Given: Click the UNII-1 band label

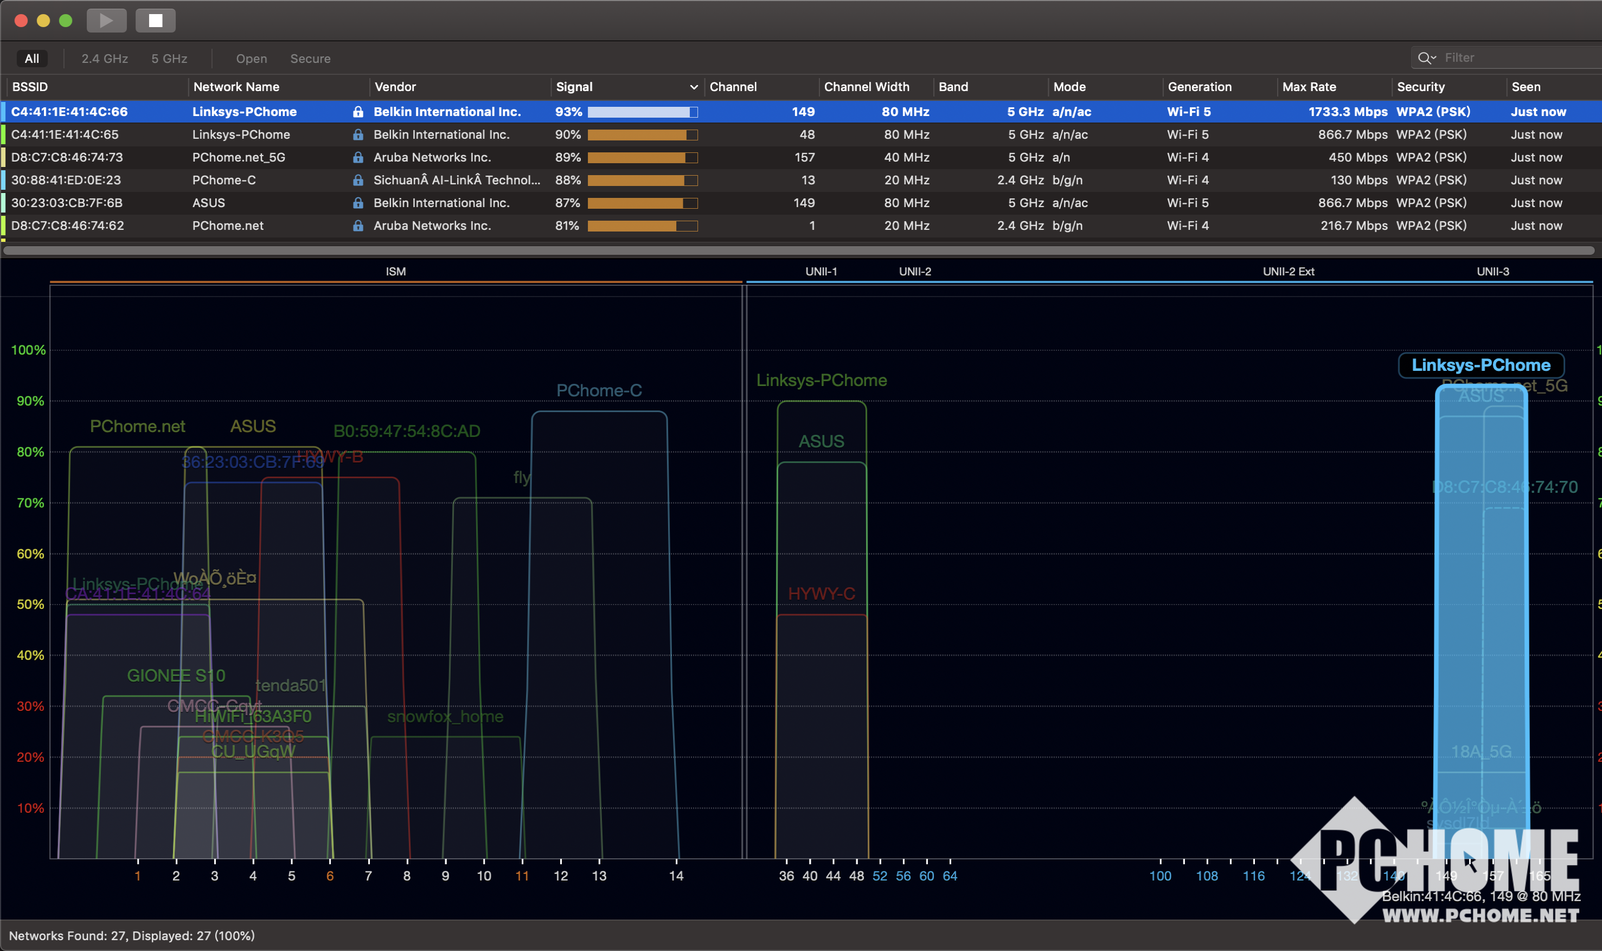Looking at the screenshot, I should (822, 272).
